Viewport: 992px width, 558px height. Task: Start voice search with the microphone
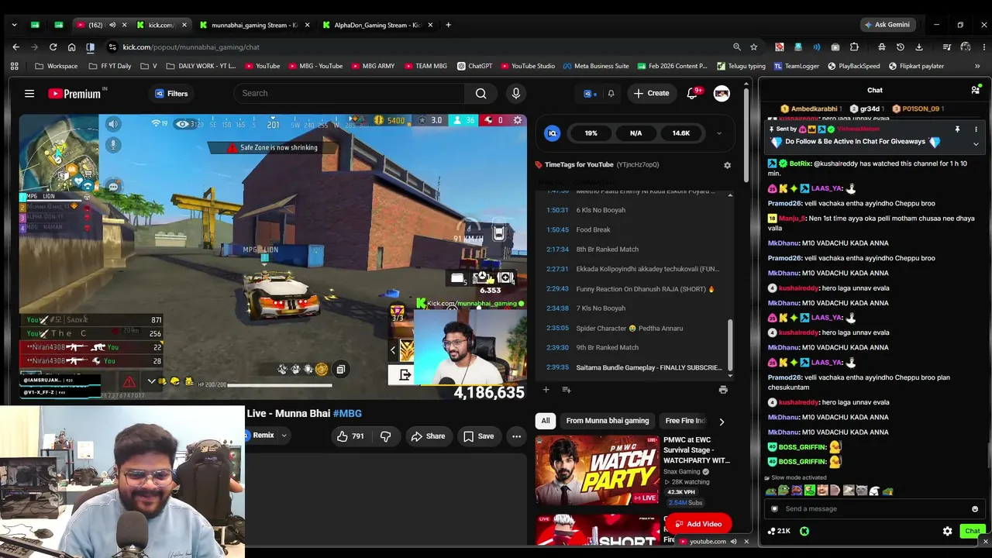tap(515, 94)
